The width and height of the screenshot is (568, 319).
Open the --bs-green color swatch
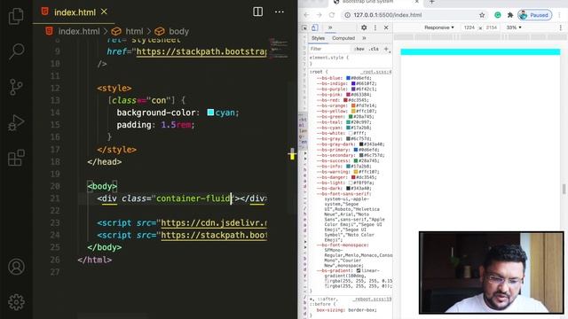pyautogui.click(x=351, y=116)
